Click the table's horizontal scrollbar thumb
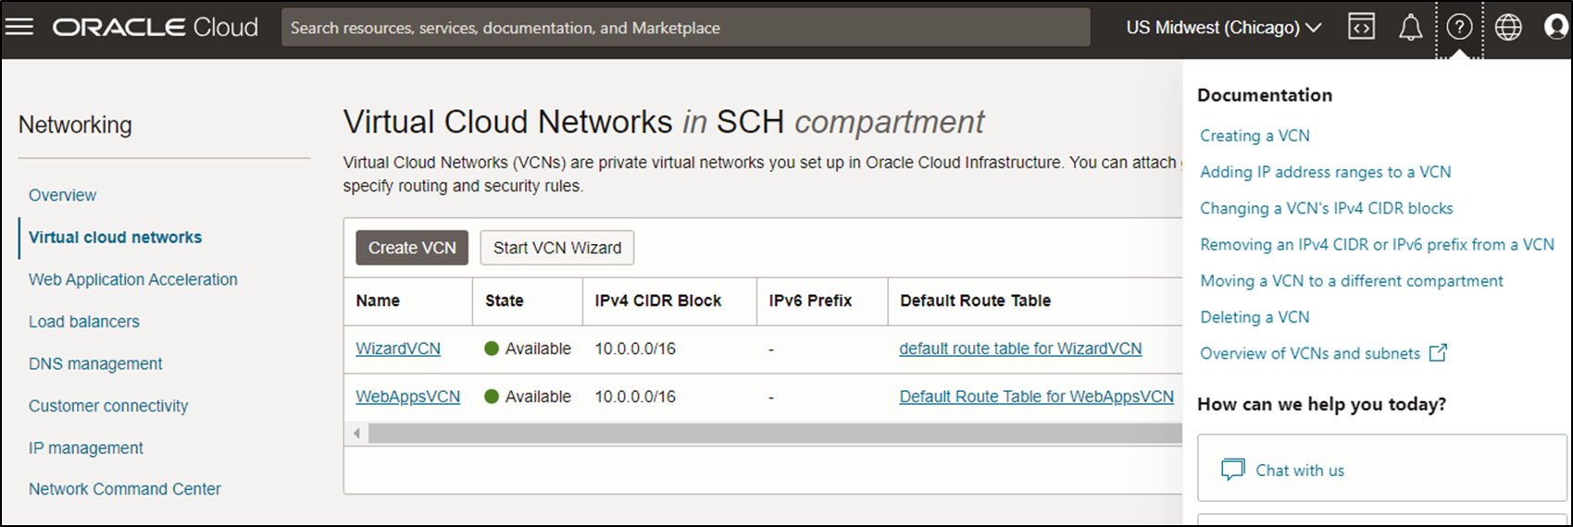1573x527 pixels. pos(775,433)
